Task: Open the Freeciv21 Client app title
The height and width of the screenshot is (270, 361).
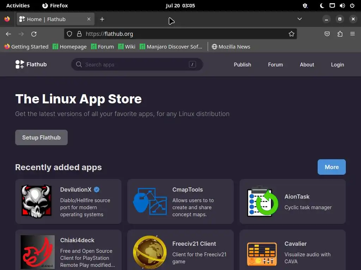Action: click(194, 244)
